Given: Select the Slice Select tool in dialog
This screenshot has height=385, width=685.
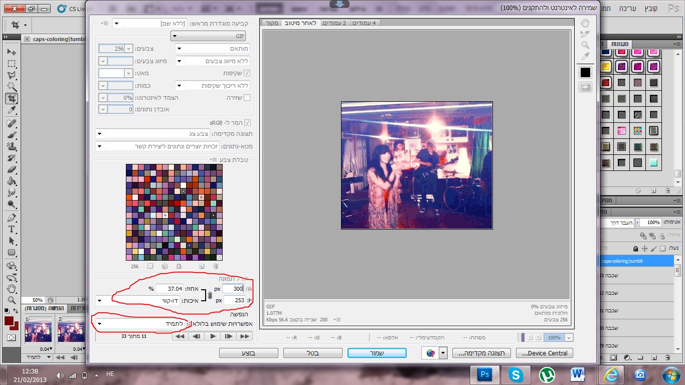Looking at the screenshot, I should tap(585, 34).
